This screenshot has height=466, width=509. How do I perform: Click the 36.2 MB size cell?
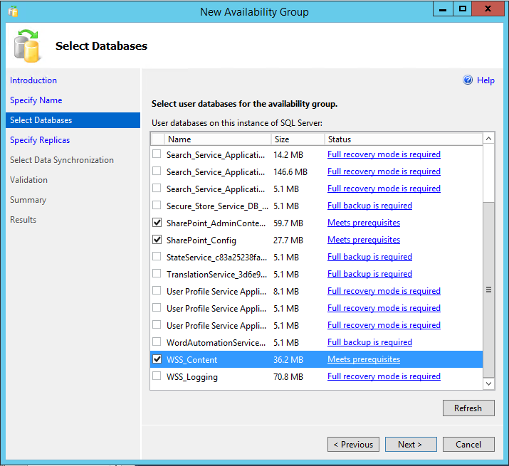(288, 359)
